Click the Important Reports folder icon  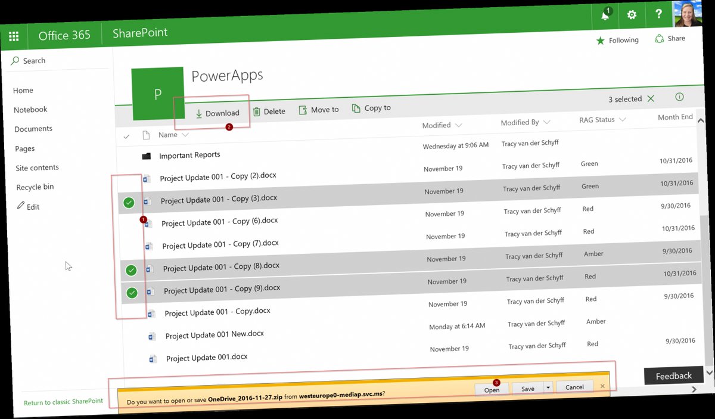[147, 157]
